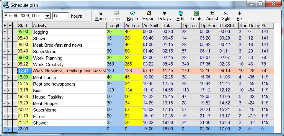
Task: Open the date dropdown arrow
Action: click(x=47, y=16)
